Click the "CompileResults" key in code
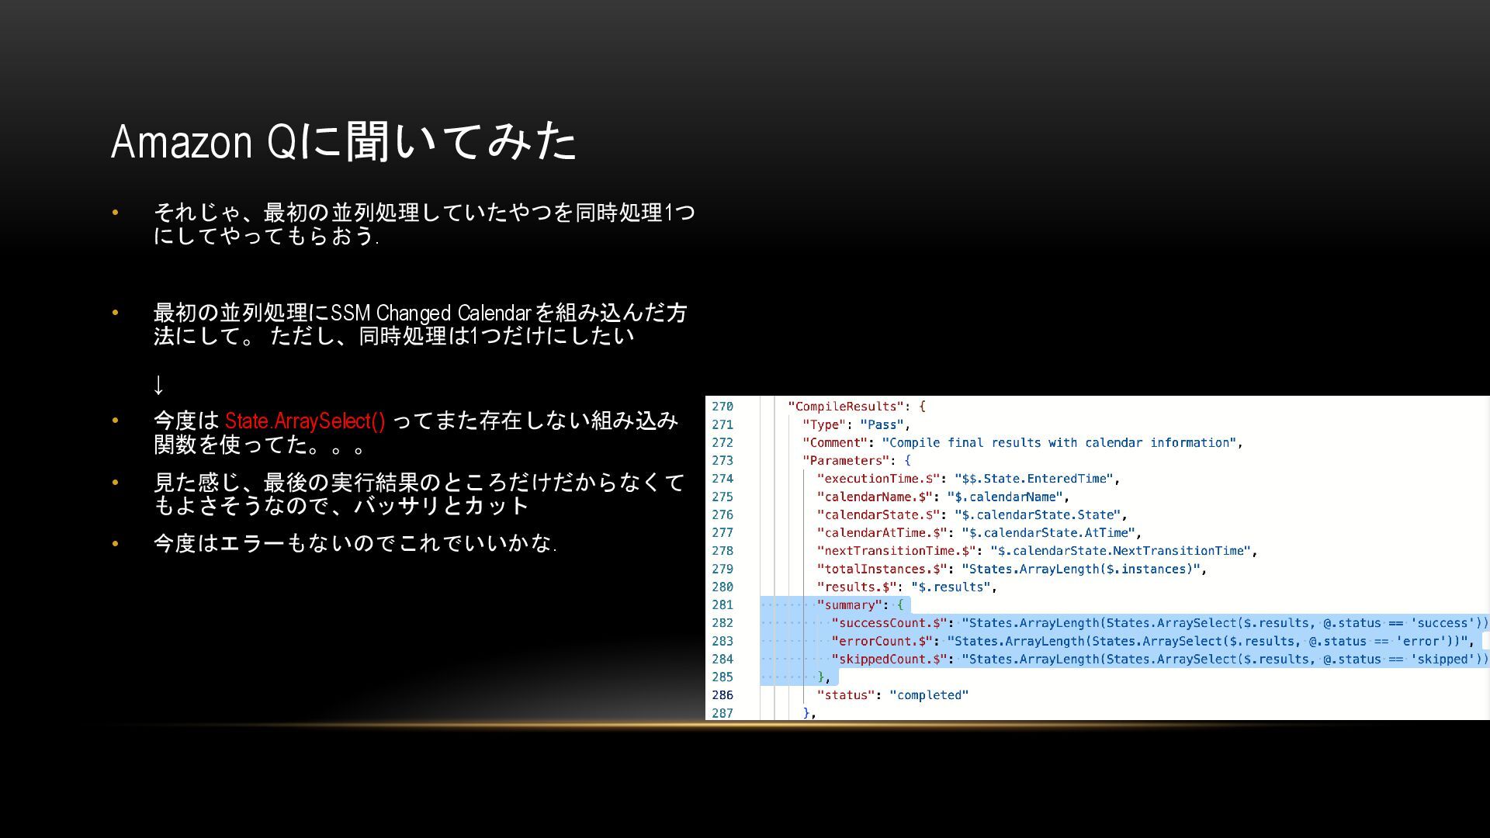 click(846, 407)
